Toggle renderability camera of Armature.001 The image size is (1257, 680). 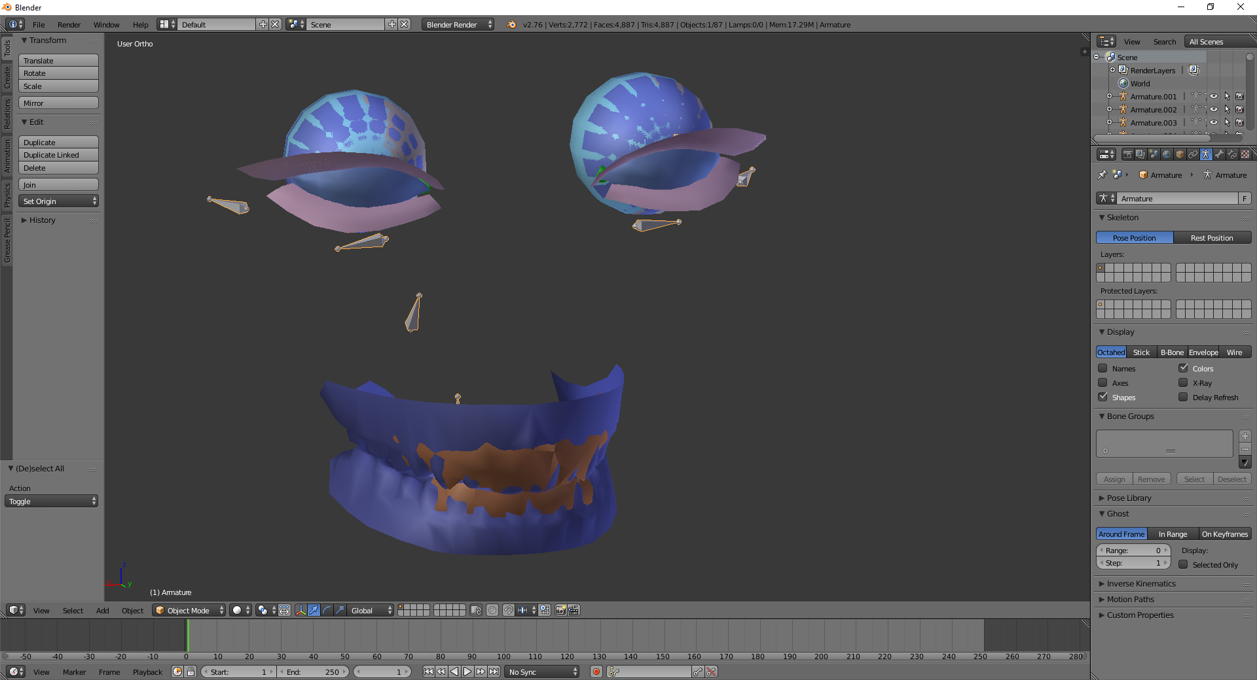[1240, 96]
